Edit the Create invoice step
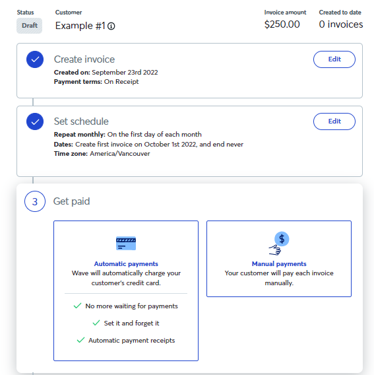 pyautogui.click(x=334, y=59)
